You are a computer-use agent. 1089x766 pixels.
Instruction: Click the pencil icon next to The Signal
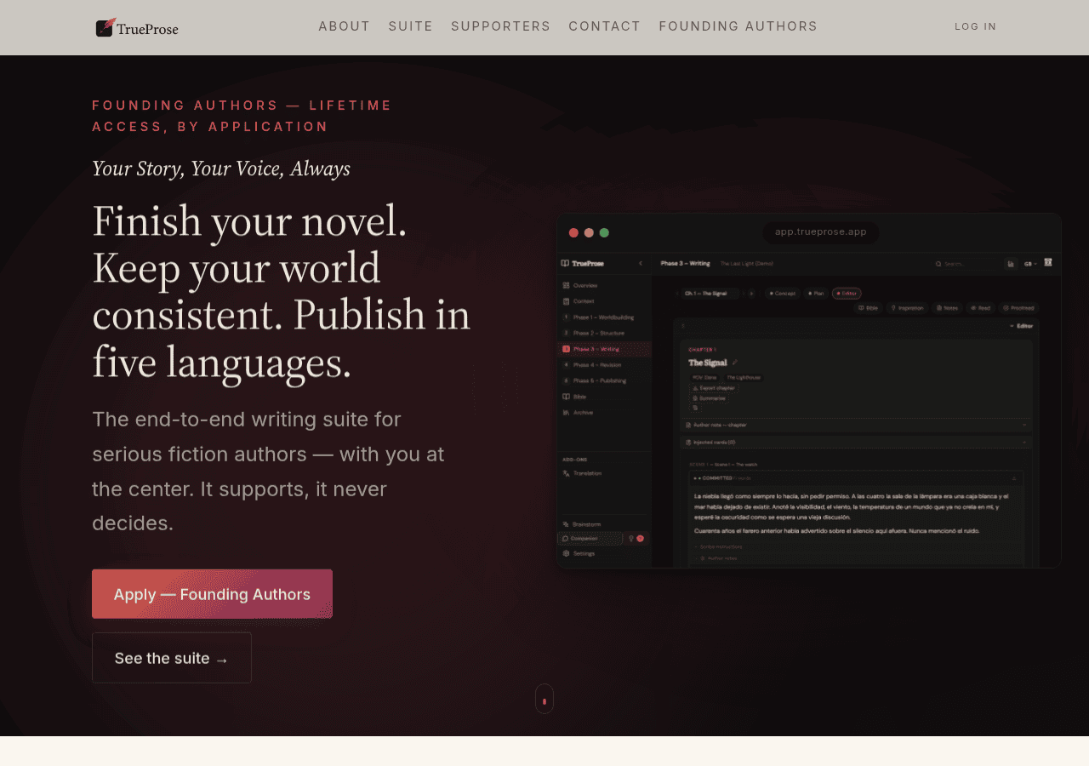(735, 363)
